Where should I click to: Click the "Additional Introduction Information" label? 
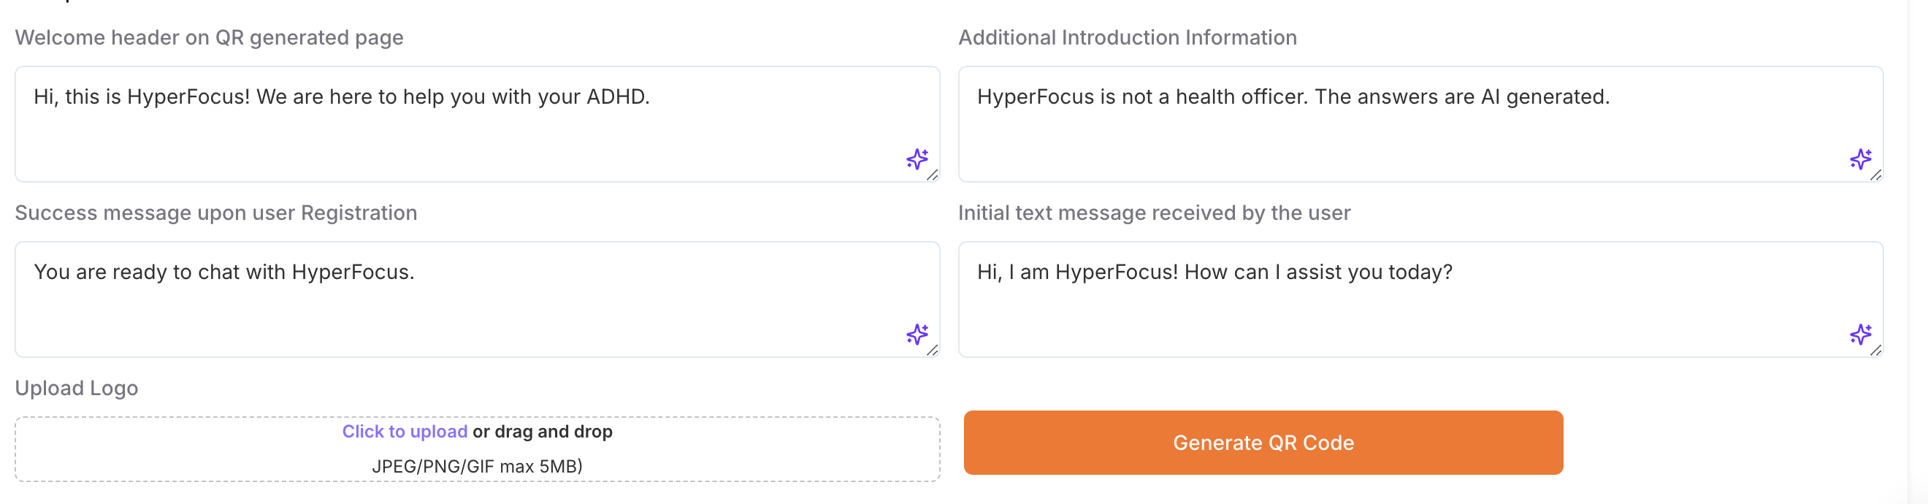pos(1127,37)
